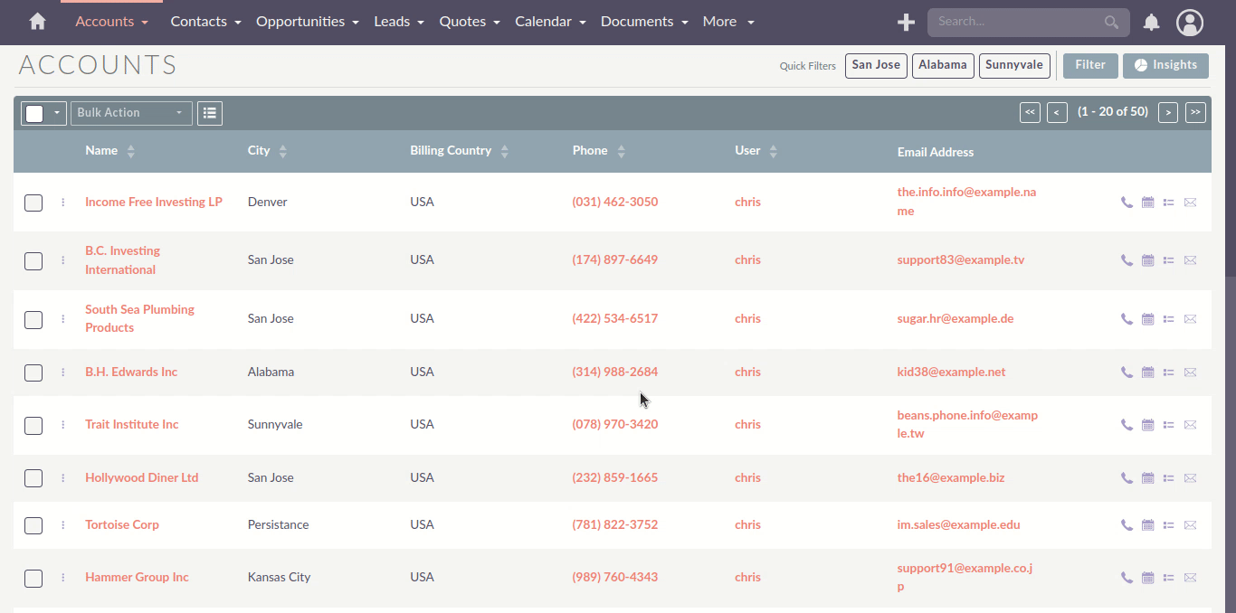This screenshot has height=613, width=1236.
Task: Open the Opportunities menu
Action: (x=307, y=22)
